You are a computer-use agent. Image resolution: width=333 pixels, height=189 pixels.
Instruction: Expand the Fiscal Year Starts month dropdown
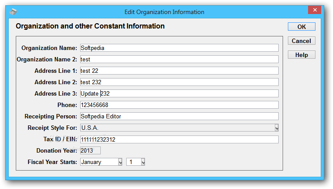tap(101, 162)
